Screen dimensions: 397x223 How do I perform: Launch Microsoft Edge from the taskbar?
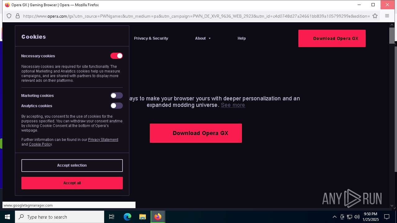coord(127,217)
